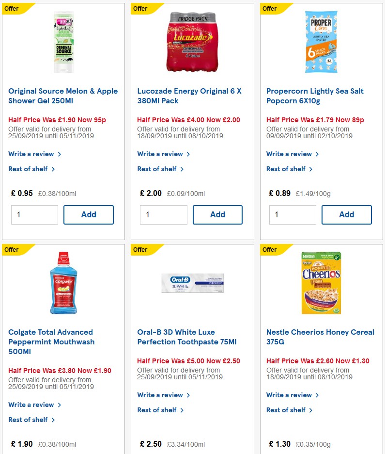
Task: Click the Offer badge on the Propercorn card
Action: coord(269,8)
